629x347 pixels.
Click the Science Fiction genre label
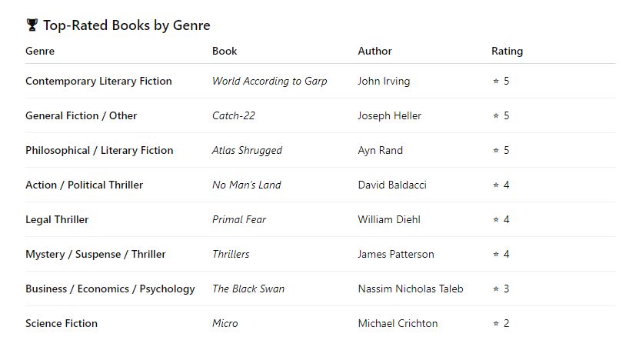point(62,323)
